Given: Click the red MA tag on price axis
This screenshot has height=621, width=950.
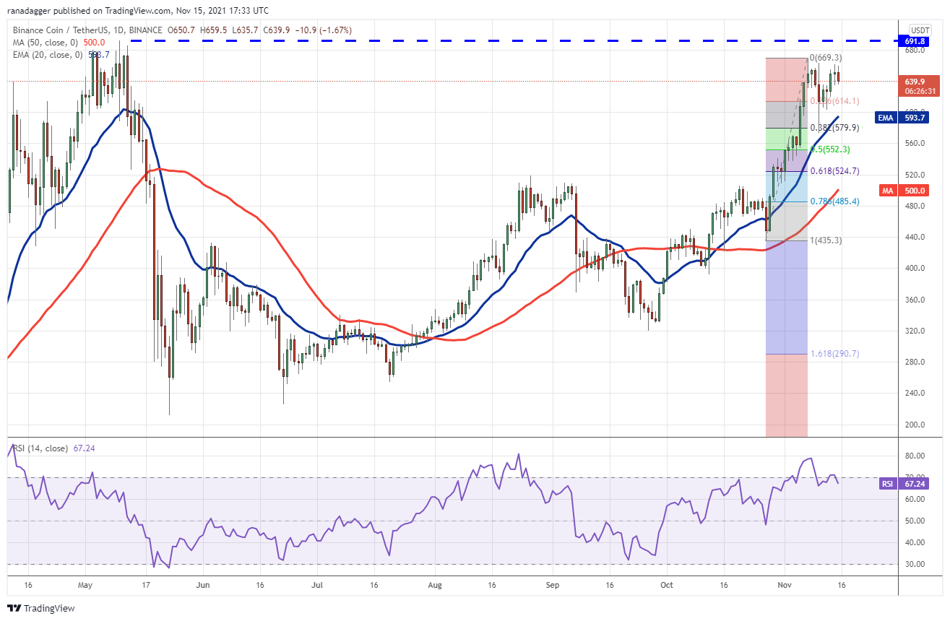Looking at the screenshot, I should coord(889,190).
